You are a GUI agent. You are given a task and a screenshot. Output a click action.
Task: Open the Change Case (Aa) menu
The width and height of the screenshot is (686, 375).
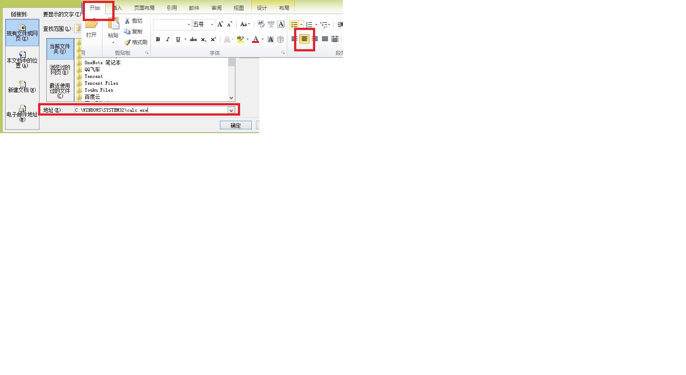coord(245,24)
